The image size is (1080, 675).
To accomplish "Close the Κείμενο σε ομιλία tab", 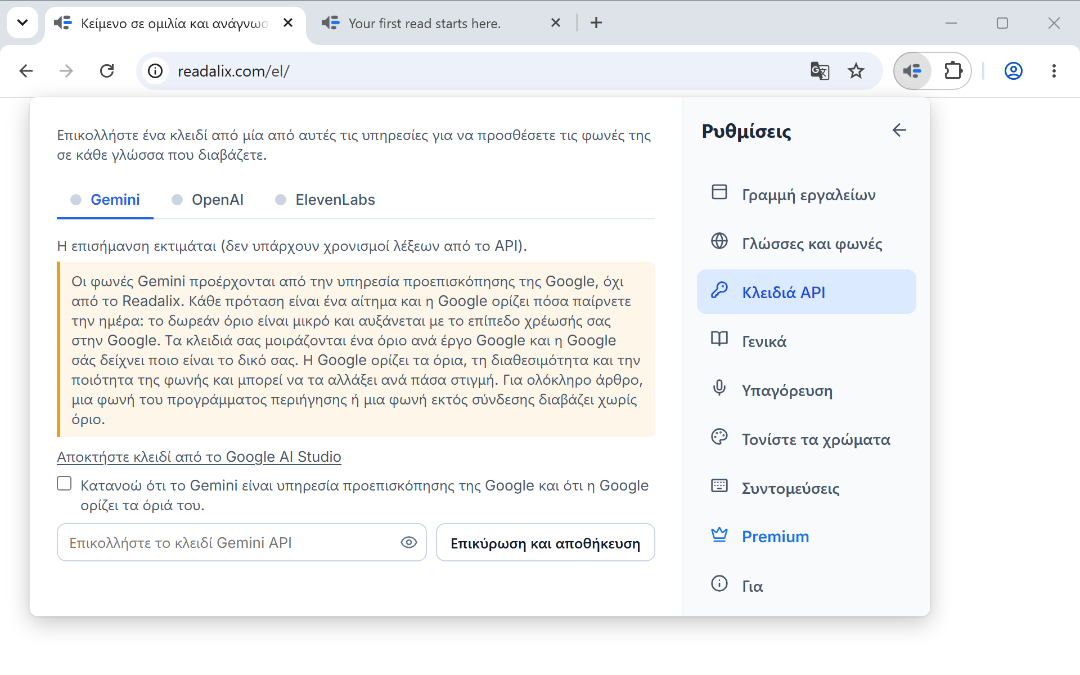I will tap(288, 23).
